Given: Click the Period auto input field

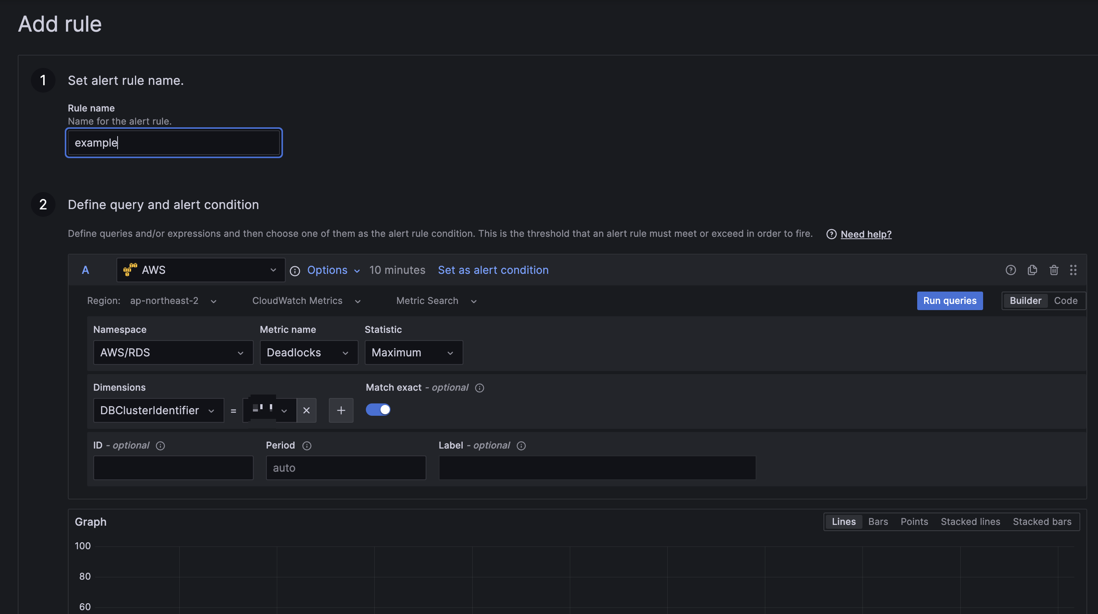Looking at the screenshot, I should pyautogui.click(x=346, y=468).
